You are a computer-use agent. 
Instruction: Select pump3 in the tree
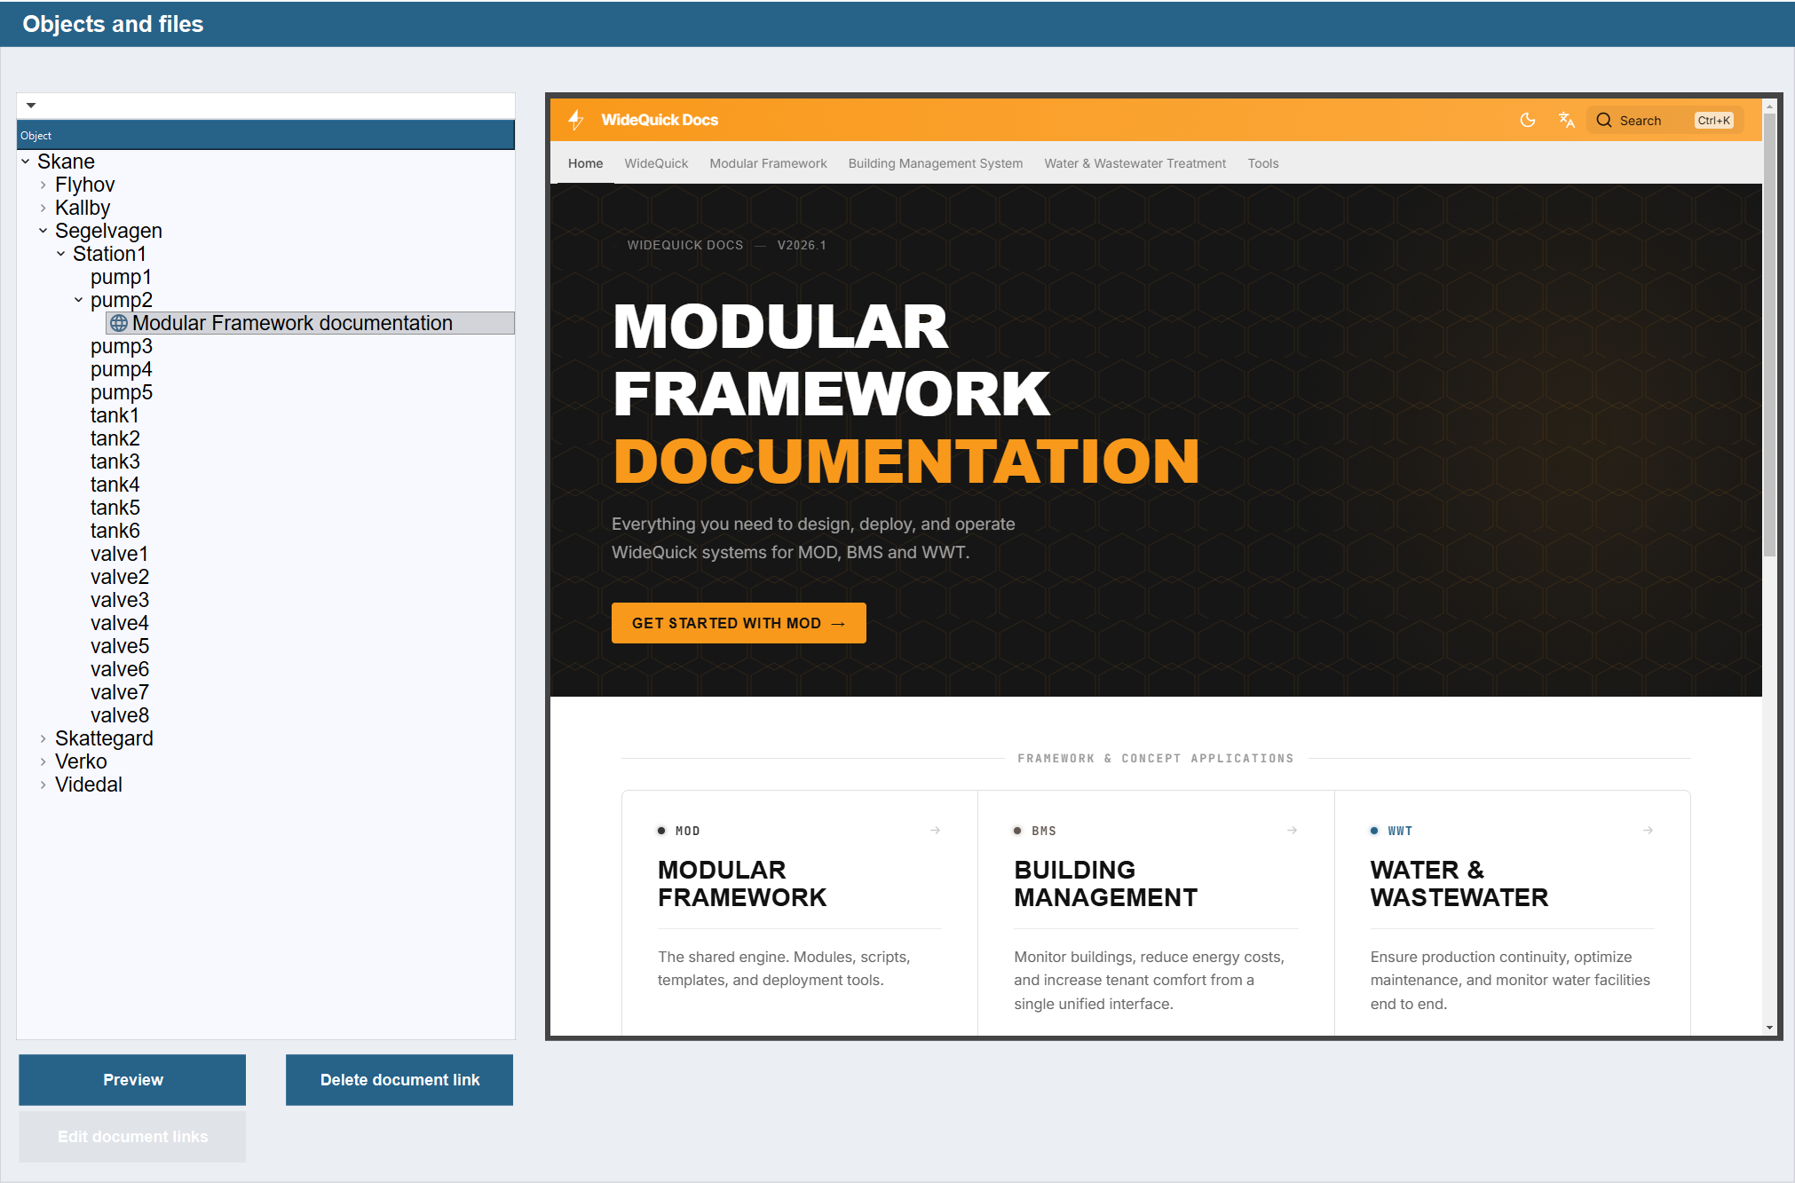[x=121, y=346]
